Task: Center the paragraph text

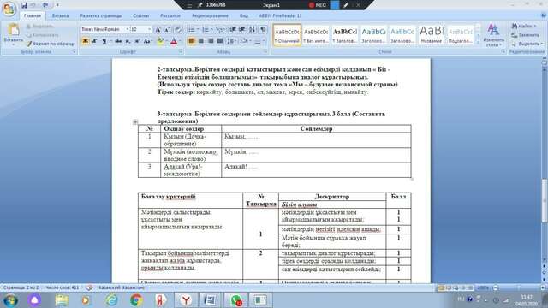Action: click(x=201, y=41)
